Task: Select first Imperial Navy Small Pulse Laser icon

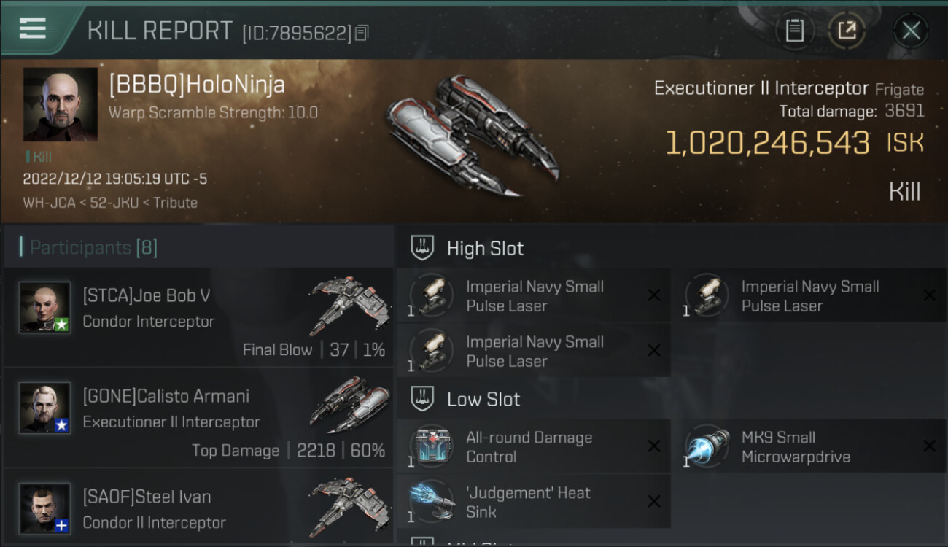Action: point(432,295)
